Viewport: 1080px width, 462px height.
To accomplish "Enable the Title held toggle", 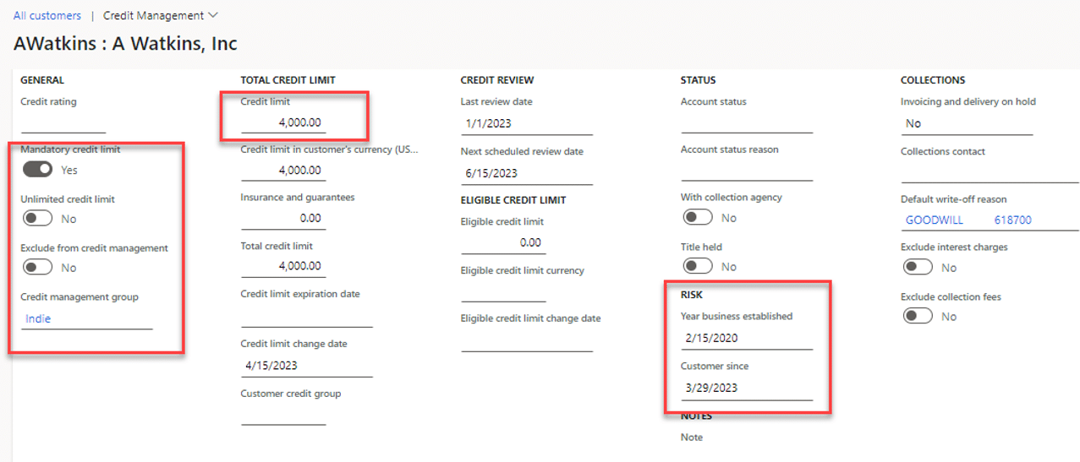I will click(697, 267).
